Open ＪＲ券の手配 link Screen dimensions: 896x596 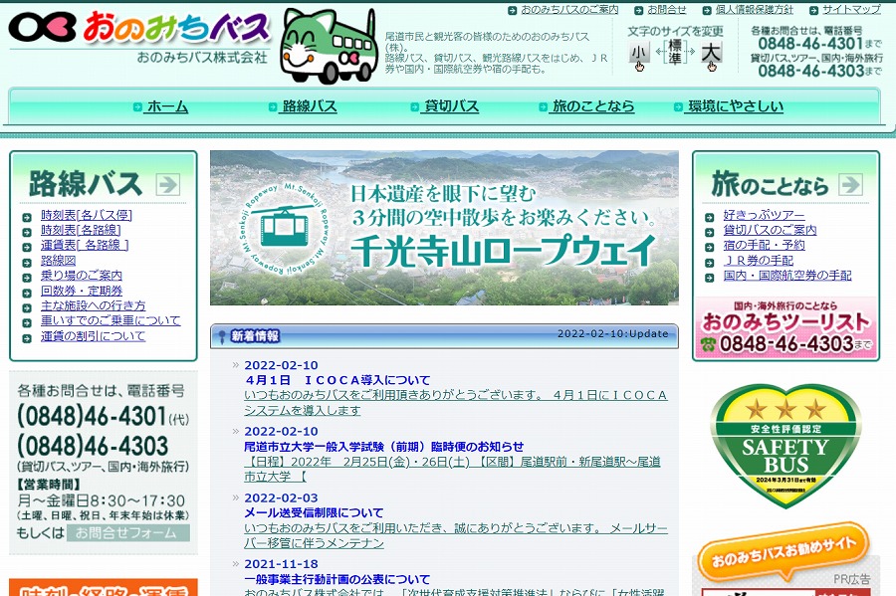coord(759,261)
